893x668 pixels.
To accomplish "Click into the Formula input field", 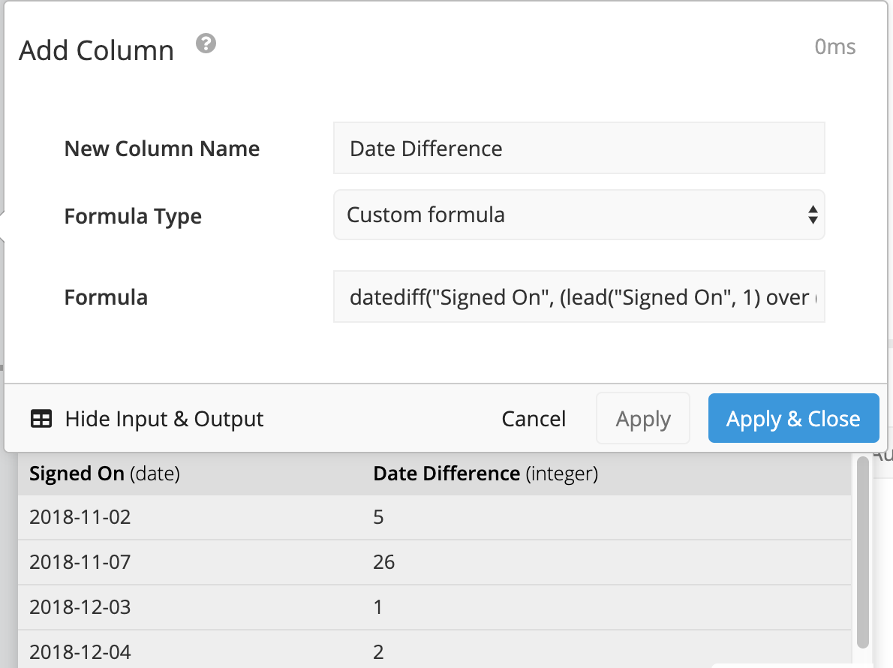I will (579, 296).
